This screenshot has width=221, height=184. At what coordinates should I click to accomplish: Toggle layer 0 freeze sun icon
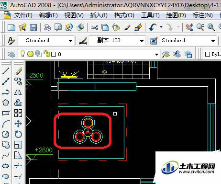(x=30, y=54)
